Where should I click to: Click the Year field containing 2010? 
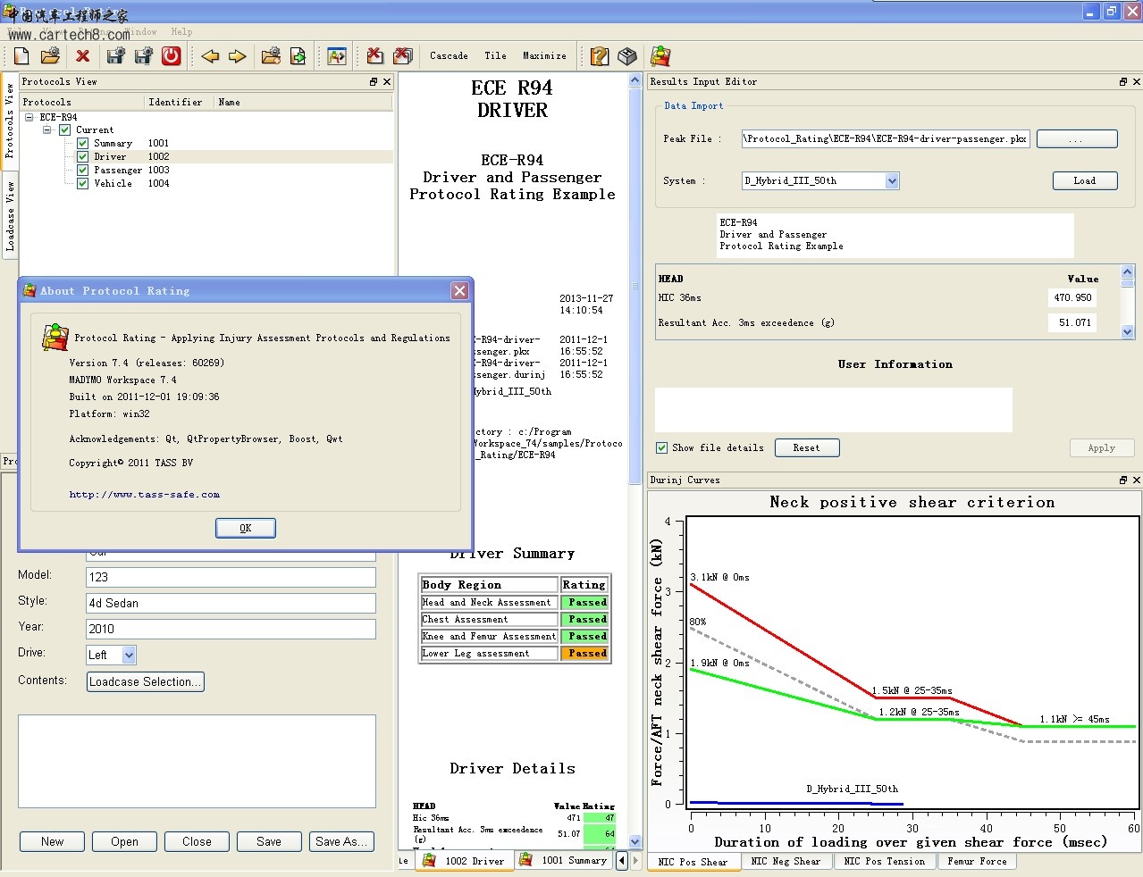pos(231,629)
